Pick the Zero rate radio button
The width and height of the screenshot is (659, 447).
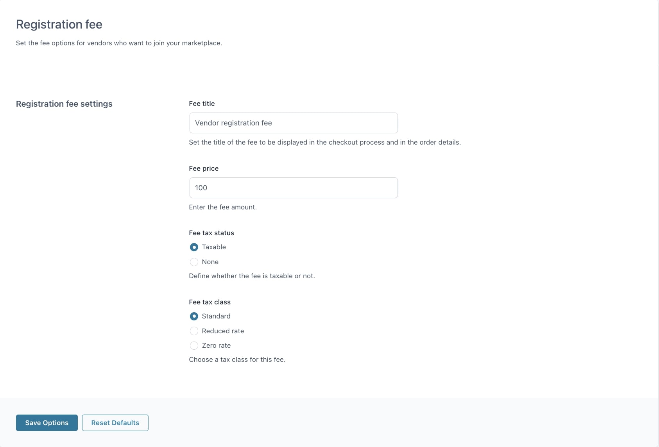[194, 346]
